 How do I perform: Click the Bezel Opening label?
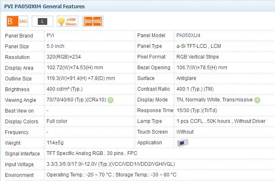point(154,68)
